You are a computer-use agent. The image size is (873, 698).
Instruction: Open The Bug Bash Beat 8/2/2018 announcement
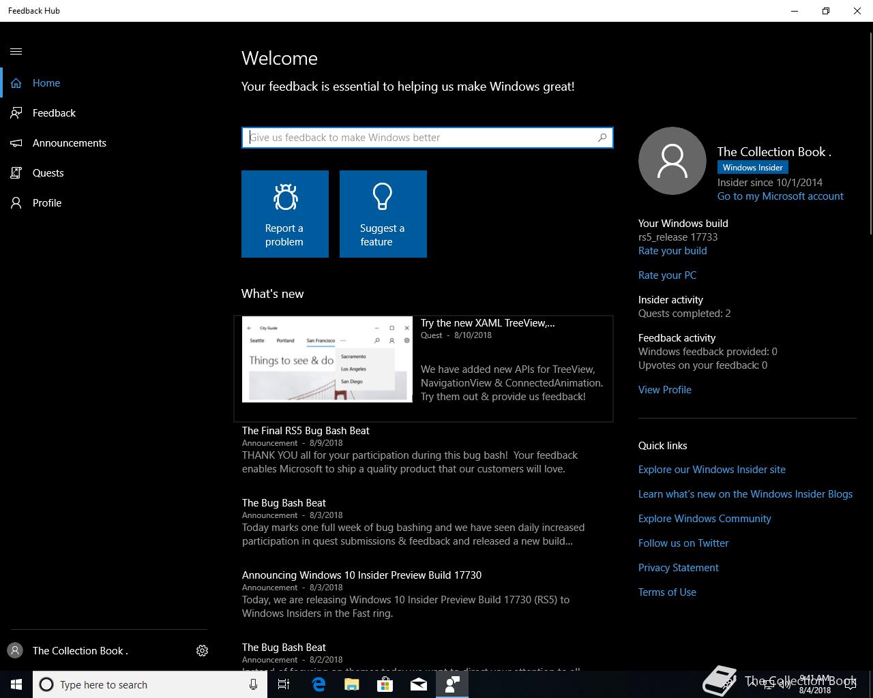[x=284, y=648]
